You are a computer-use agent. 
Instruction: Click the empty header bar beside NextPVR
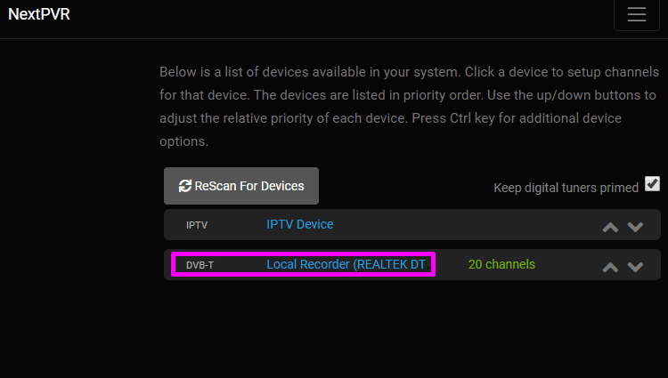[341, 14]
